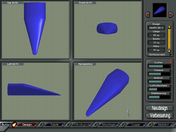Click the round icon left of Montage

[x=96, y=125]
